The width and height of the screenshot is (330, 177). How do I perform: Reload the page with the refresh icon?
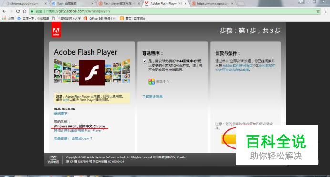click(x=18, y=11)
